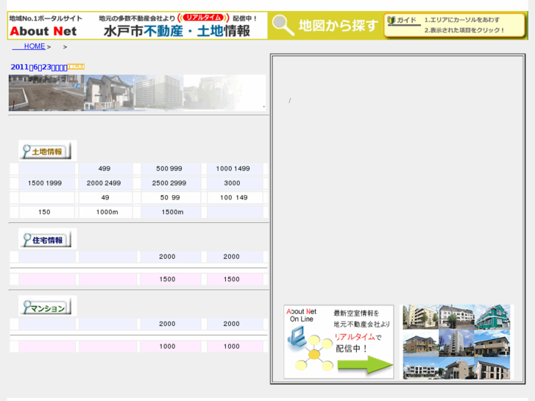
Task: Click the apartment buildings photo collage
Action: tap(456, 341)
